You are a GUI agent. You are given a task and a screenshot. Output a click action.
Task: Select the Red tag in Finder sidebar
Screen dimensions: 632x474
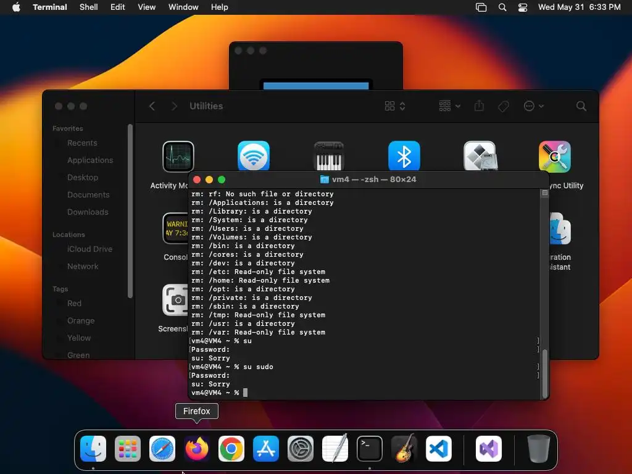point(74,304)
